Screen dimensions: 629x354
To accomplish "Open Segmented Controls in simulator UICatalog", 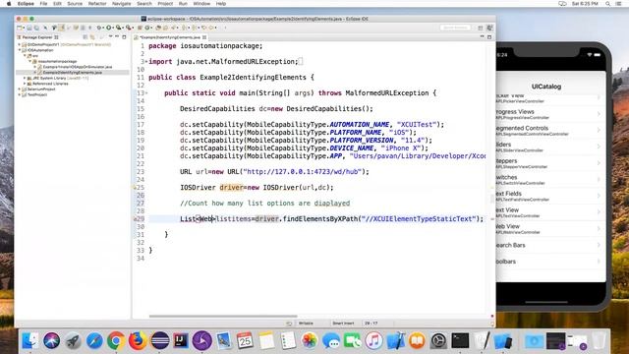I will [x=550, y=131].
